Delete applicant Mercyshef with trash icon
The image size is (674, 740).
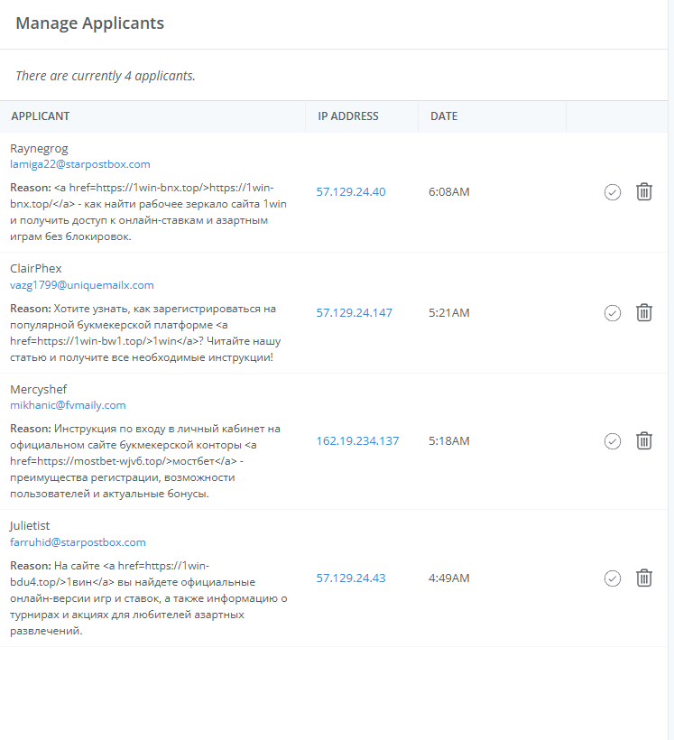(x=644, y=441)
